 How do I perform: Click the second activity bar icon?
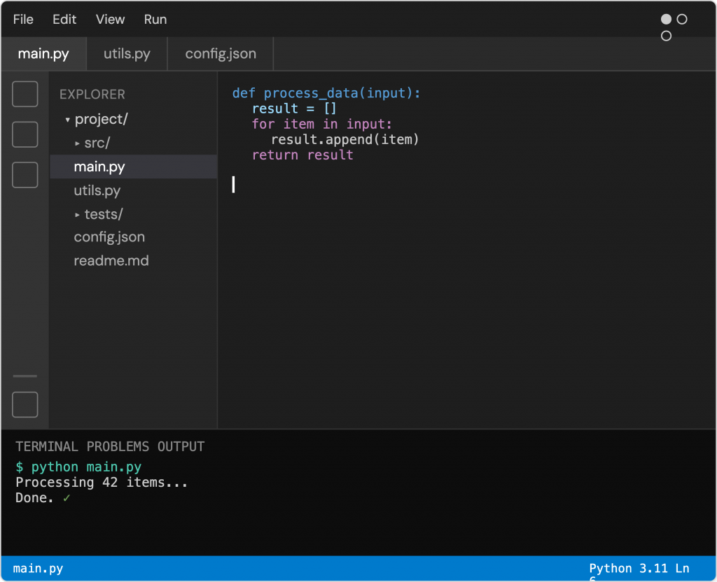[25, 134]
